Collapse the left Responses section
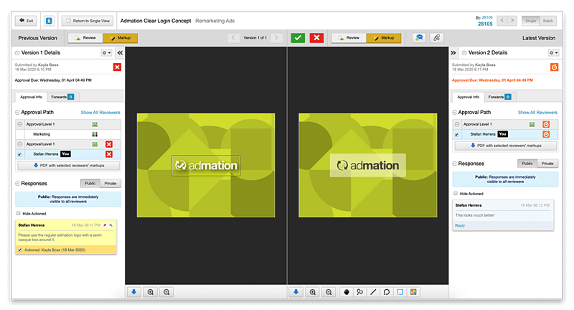The height and width of the screenshot is (310, 574). [17, 184]
